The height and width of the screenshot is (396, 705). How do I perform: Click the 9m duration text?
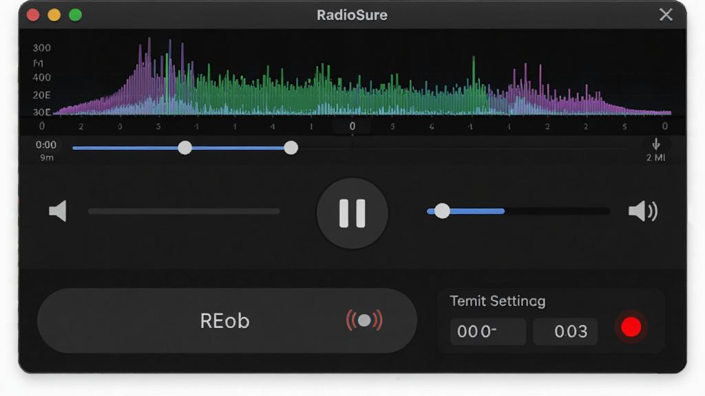[x=47, y=157]
